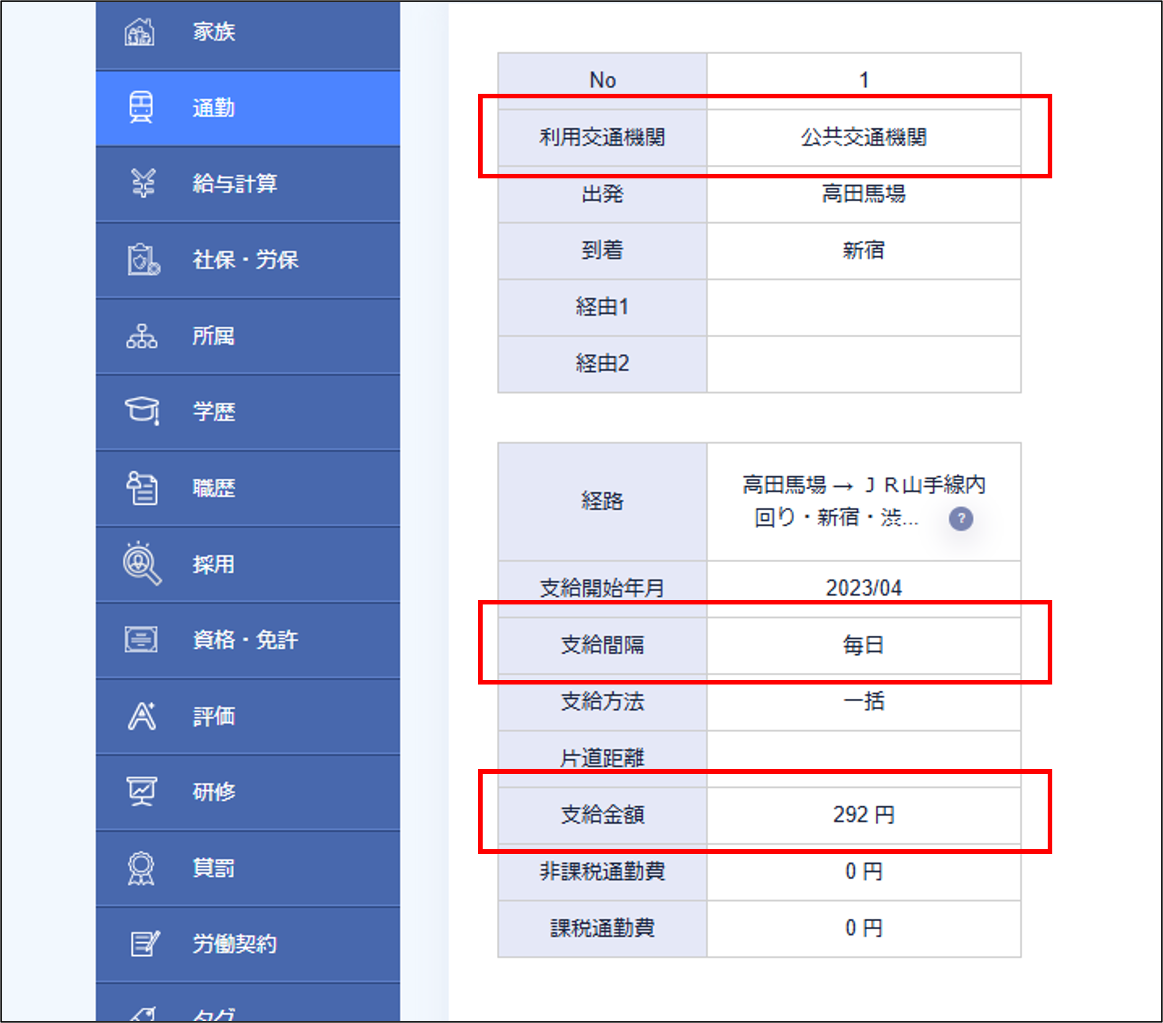Click the 新宿 arrival value
1163x1023 pixels.
pyautogui.click(x=864, y=250)
